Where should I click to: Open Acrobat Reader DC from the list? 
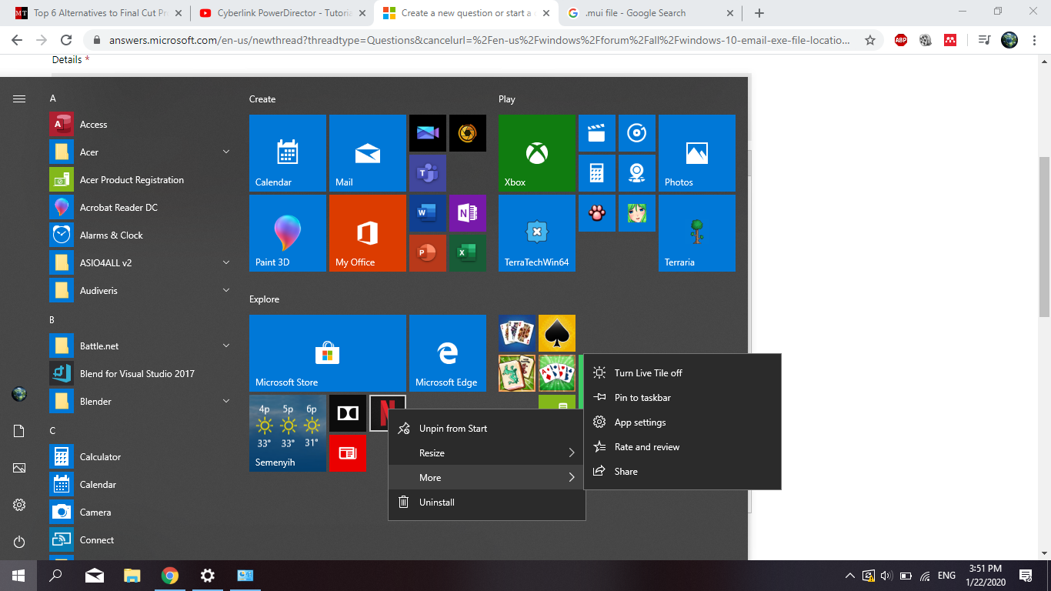coord(142,208)
